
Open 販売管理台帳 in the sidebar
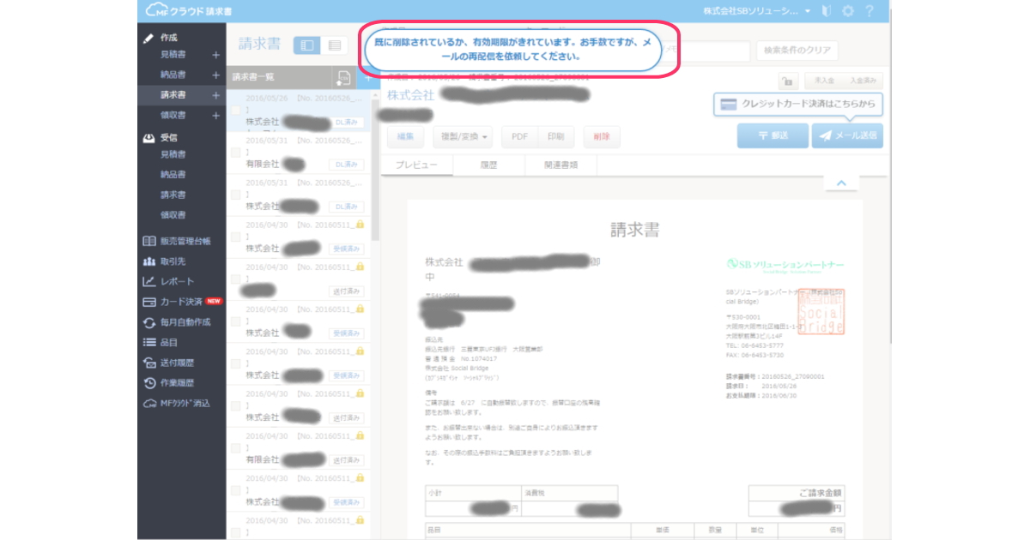[176, 241]
